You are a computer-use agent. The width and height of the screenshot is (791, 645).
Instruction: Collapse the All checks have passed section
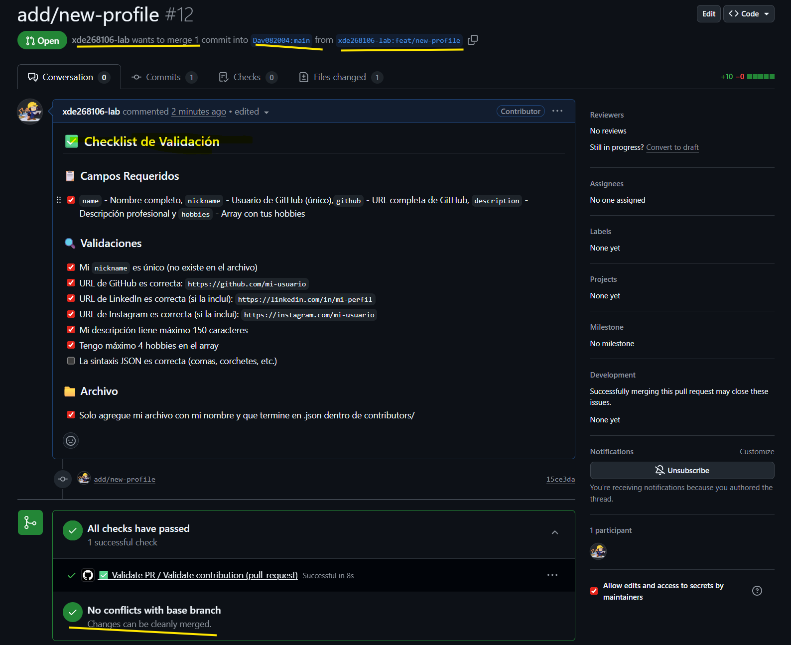click(554, 533)
